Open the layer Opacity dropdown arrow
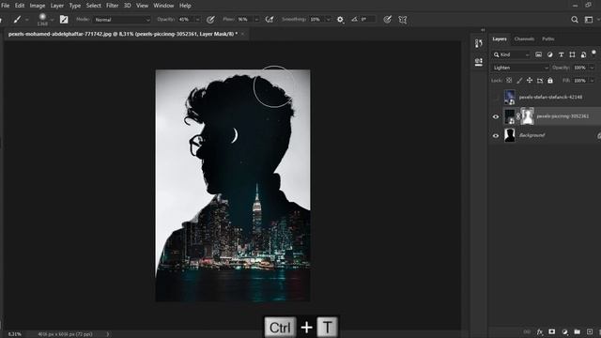The height and width of the screenshot is (338, 601). click(592, 68)
